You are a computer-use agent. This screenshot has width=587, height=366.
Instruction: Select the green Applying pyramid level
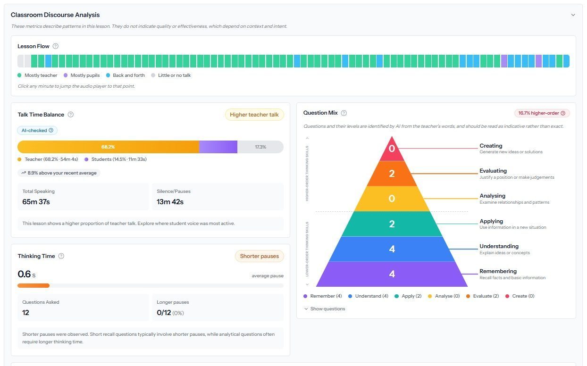click(392, 224)
